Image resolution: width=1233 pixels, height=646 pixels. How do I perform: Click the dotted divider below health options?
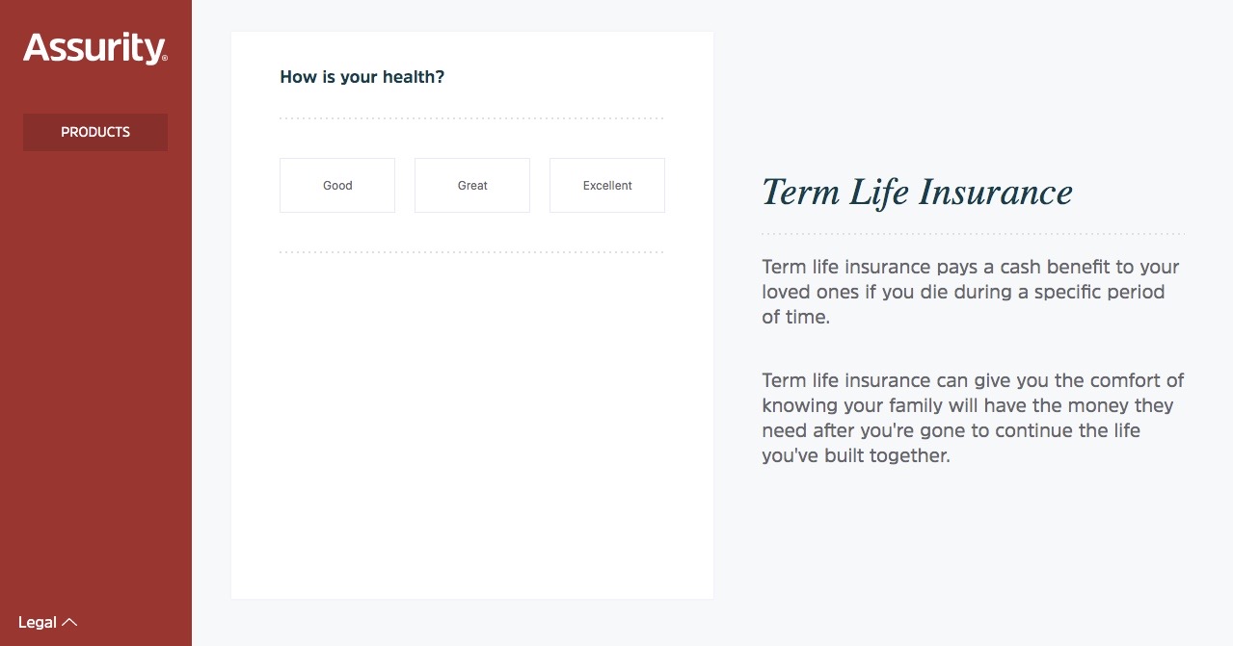pyautogui.click(x=471, y=252)
